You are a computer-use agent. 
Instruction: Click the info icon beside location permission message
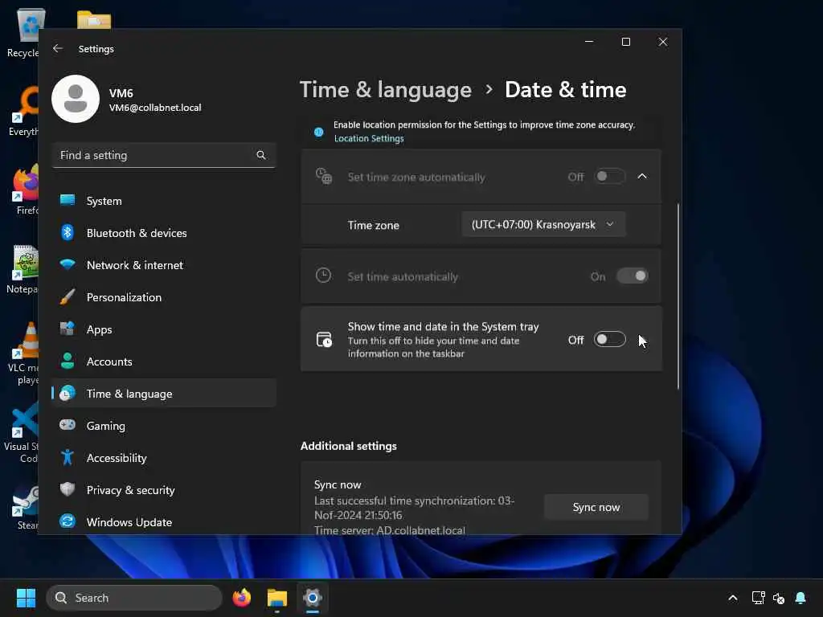[318, 133]
